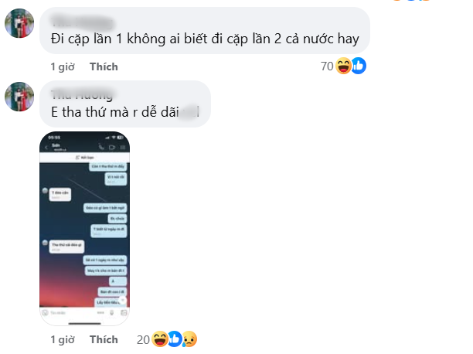Like the comment 'Đi cặp lần 1'
473x354 pixels.
[x=104, y=66]
